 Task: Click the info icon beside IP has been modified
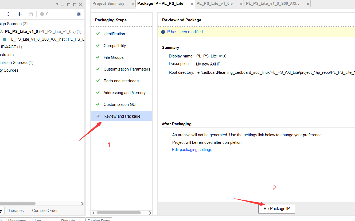pos(163,32)
